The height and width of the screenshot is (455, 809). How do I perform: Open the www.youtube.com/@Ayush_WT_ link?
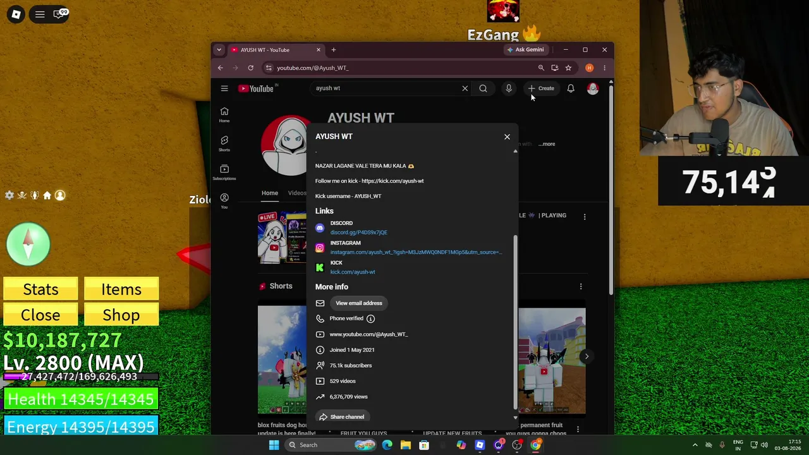tap(368, 334)
